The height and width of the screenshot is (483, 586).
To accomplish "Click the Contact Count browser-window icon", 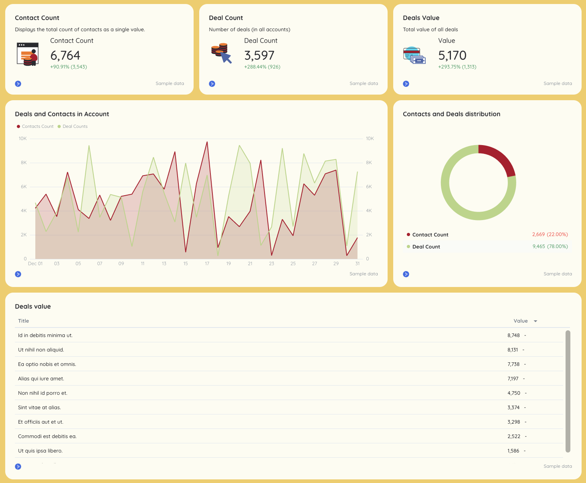I will (x=27, y=53).
